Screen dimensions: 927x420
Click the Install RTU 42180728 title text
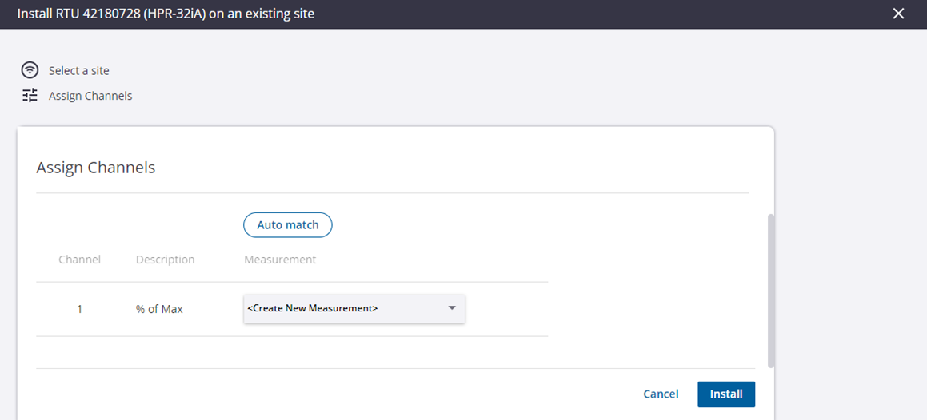click(166, 14)
